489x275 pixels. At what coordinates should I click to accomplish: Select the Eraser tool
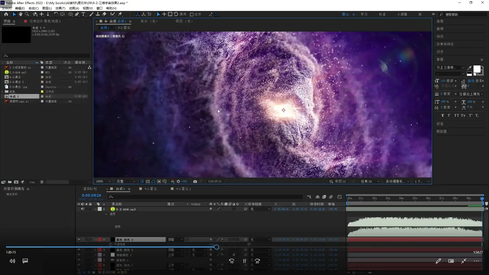pos(104,14)
